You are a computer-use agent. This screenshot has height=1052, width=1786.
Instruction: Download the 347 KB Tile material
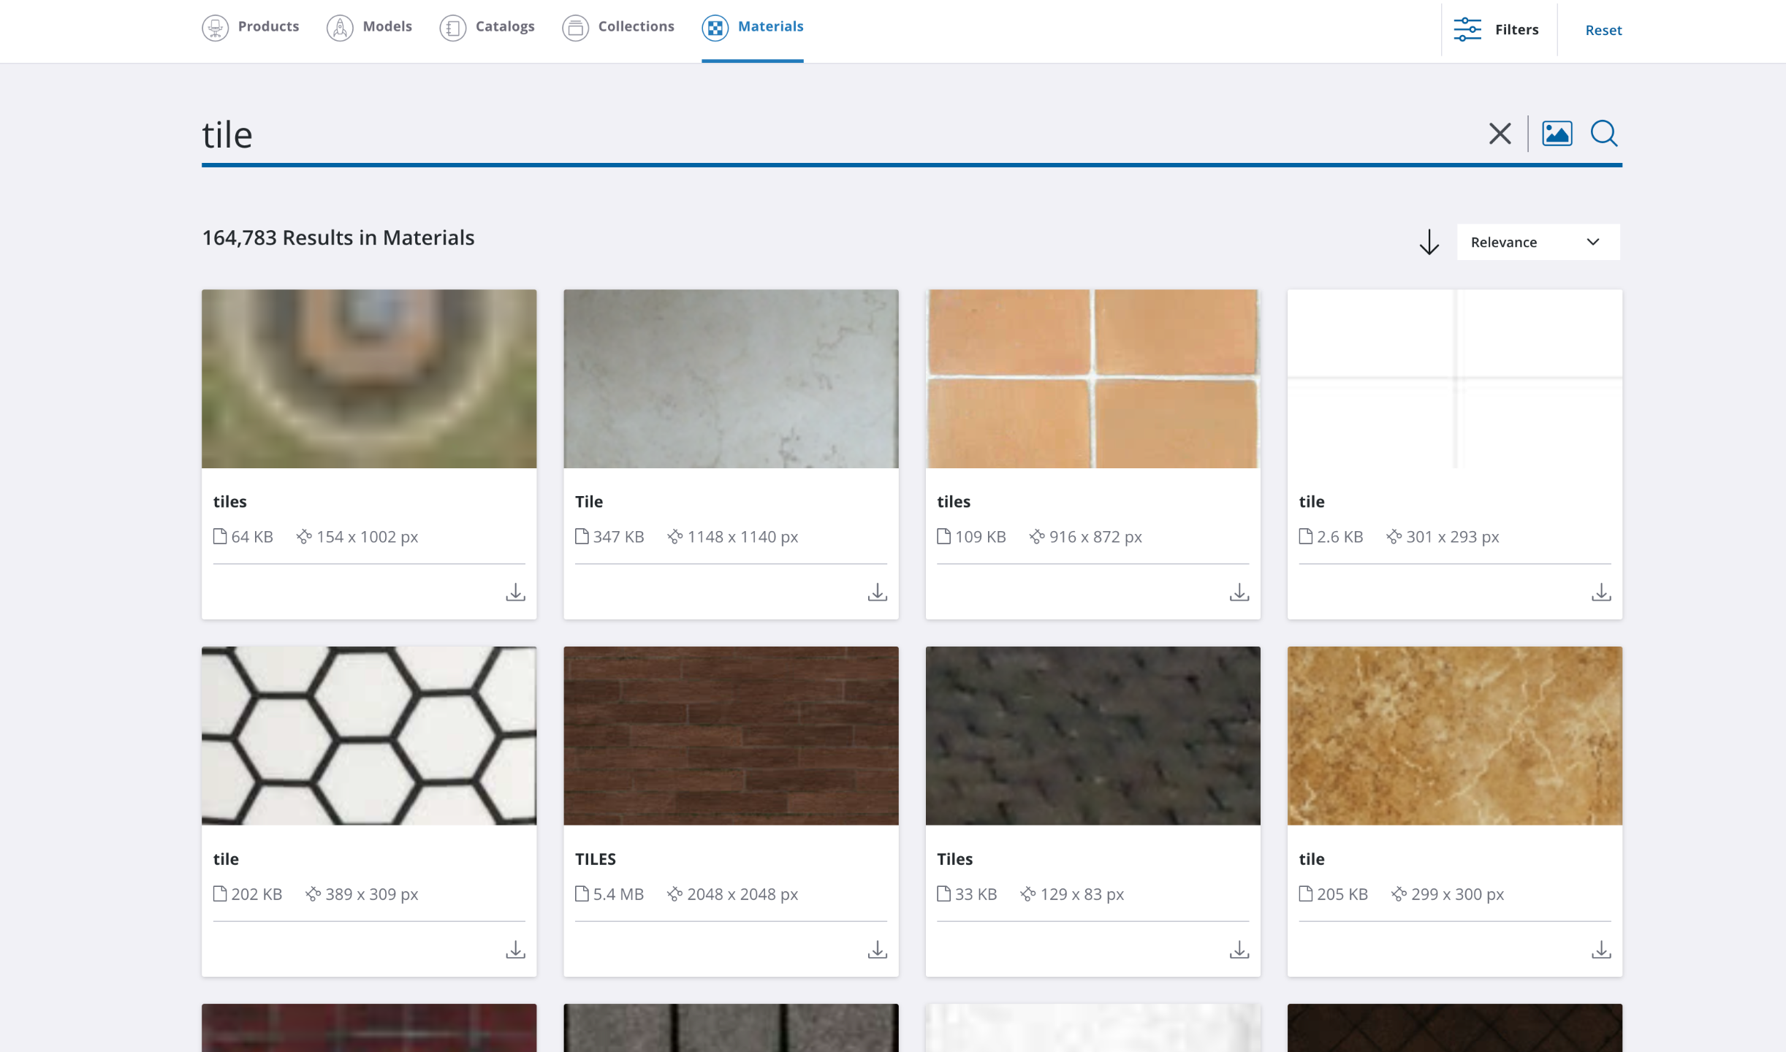877,592
